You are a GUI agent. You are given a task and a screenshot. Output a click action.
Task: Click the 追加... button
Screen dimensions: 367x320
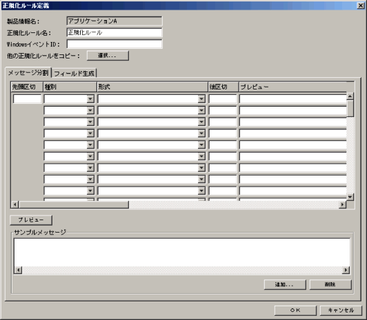[285, 284]
